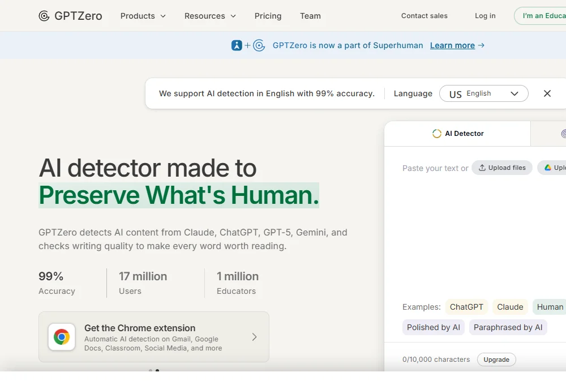Viewport: 566px width, 385px height.
Task: Load the ChatGPT example
Action: [x=466, y=307]
